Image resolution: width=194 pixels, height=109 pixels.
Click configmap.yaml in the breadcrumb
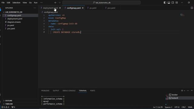click(51, 12)
